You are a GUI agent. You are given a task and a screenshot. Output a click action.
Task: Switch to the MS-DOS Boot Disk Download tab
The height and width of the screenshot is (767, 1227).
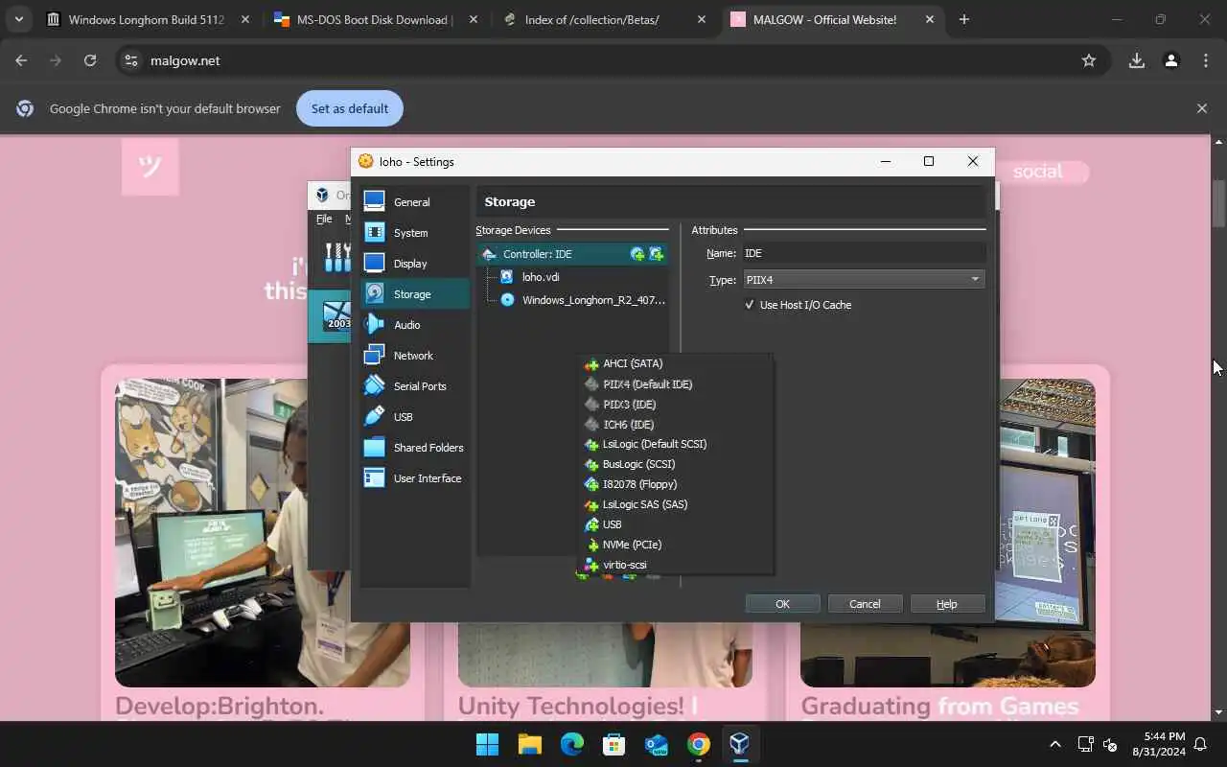click(374, 19)
